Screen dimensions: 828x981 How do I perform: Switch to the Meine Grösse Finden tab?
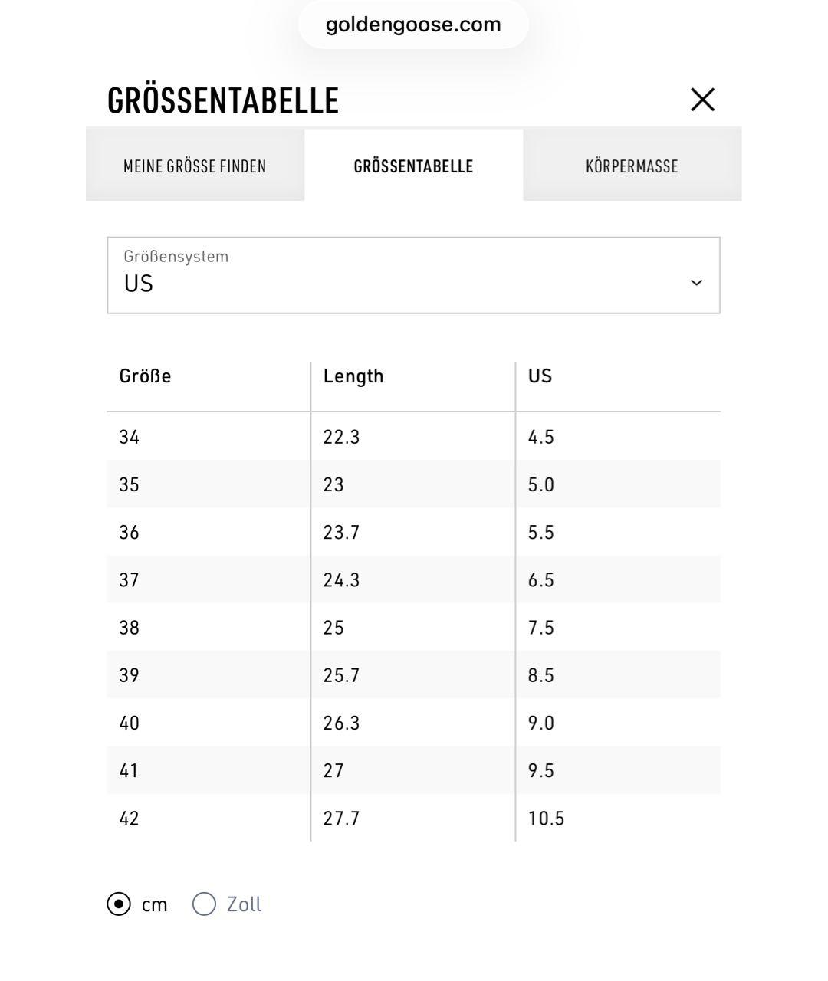195,166
